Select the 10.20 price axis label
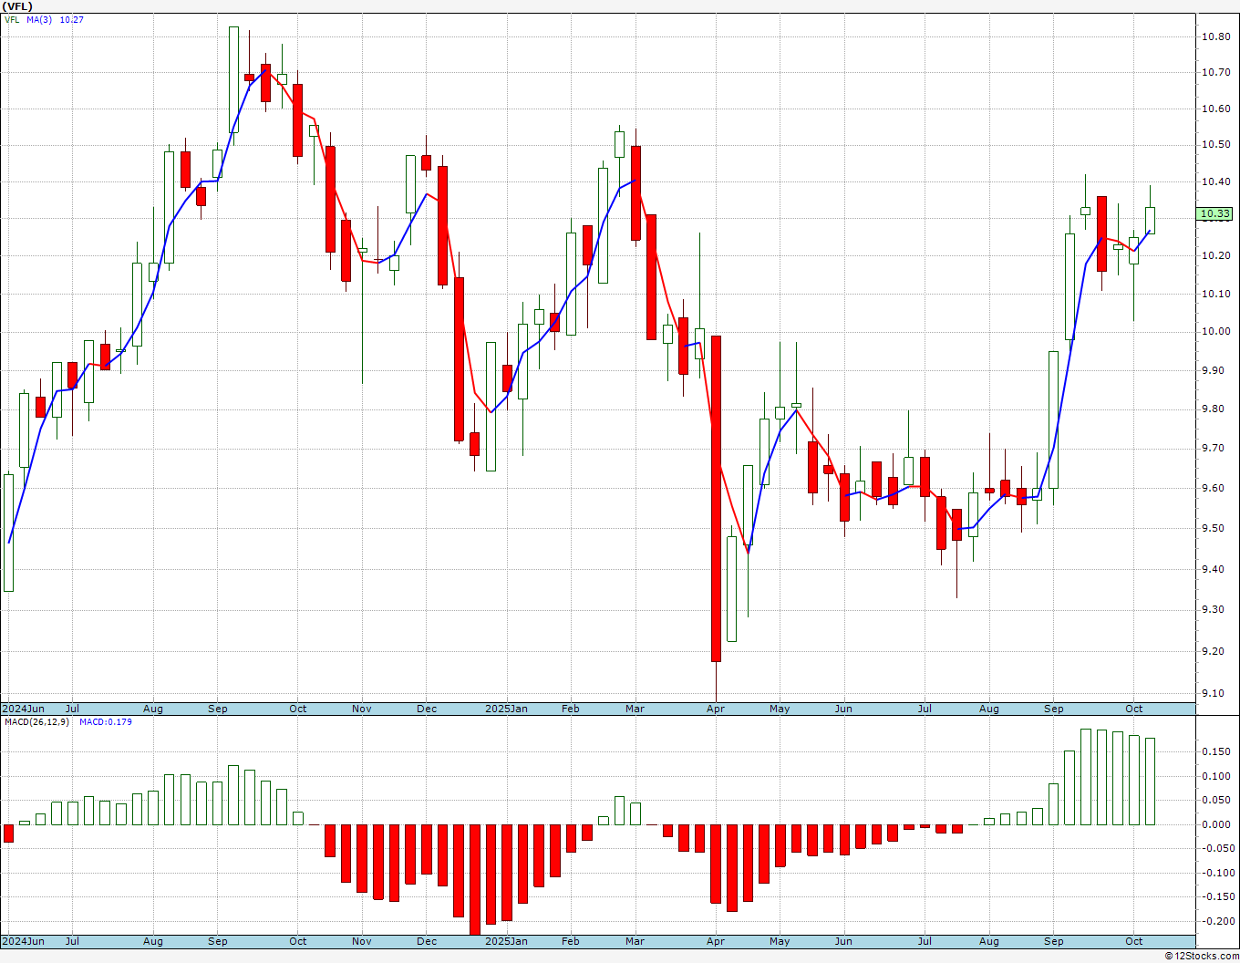This screenshot has width=1240, height=963. click(x=1214, y=255)
